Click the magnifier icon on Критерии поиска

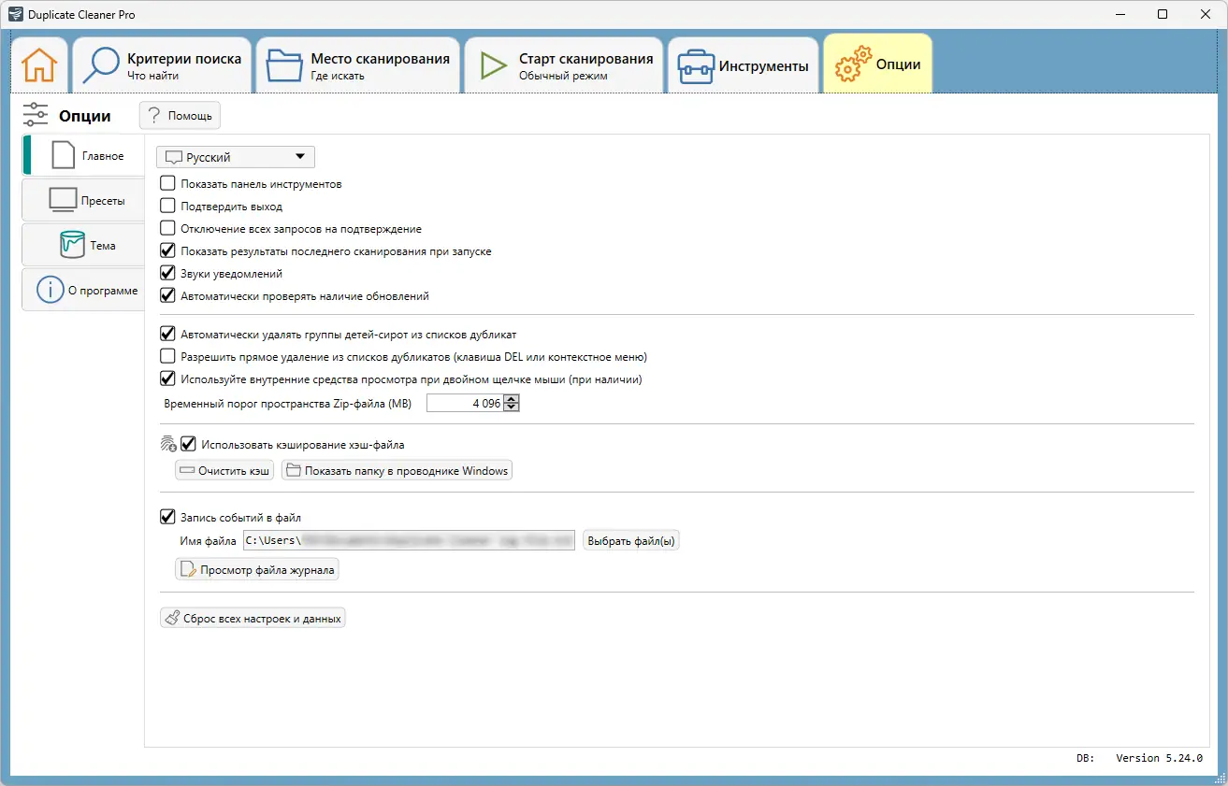tap(100, 65)
